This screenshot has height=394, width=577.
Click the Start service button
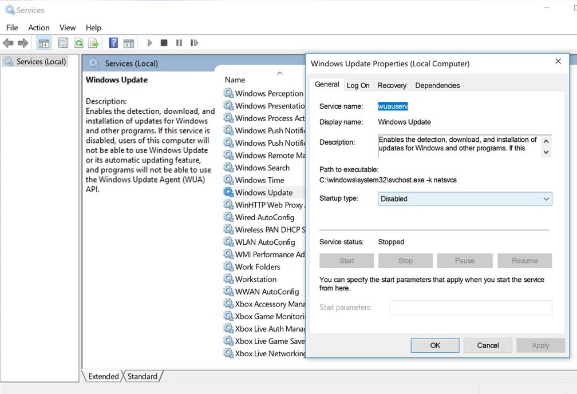pos(347,261)
